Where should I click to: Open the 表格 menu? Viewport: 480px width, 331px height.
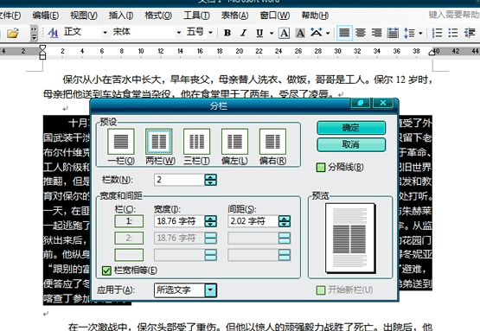(234, 16)
